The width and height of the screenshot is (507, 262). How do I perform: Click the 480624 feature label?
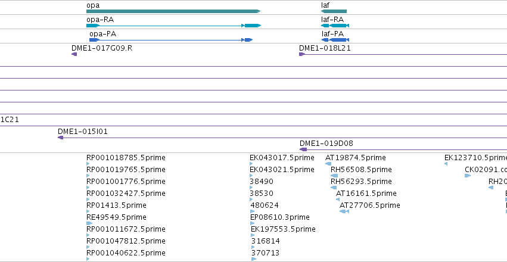coord(265,205)
